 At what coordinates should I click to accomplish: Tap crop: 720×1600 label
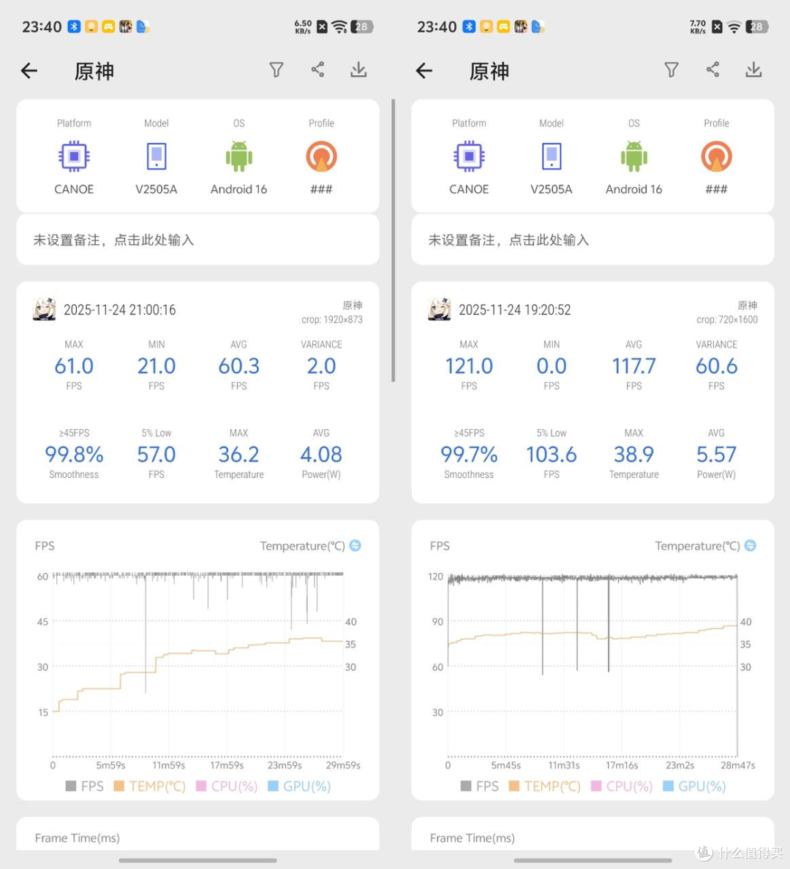(x=727, y=320)
